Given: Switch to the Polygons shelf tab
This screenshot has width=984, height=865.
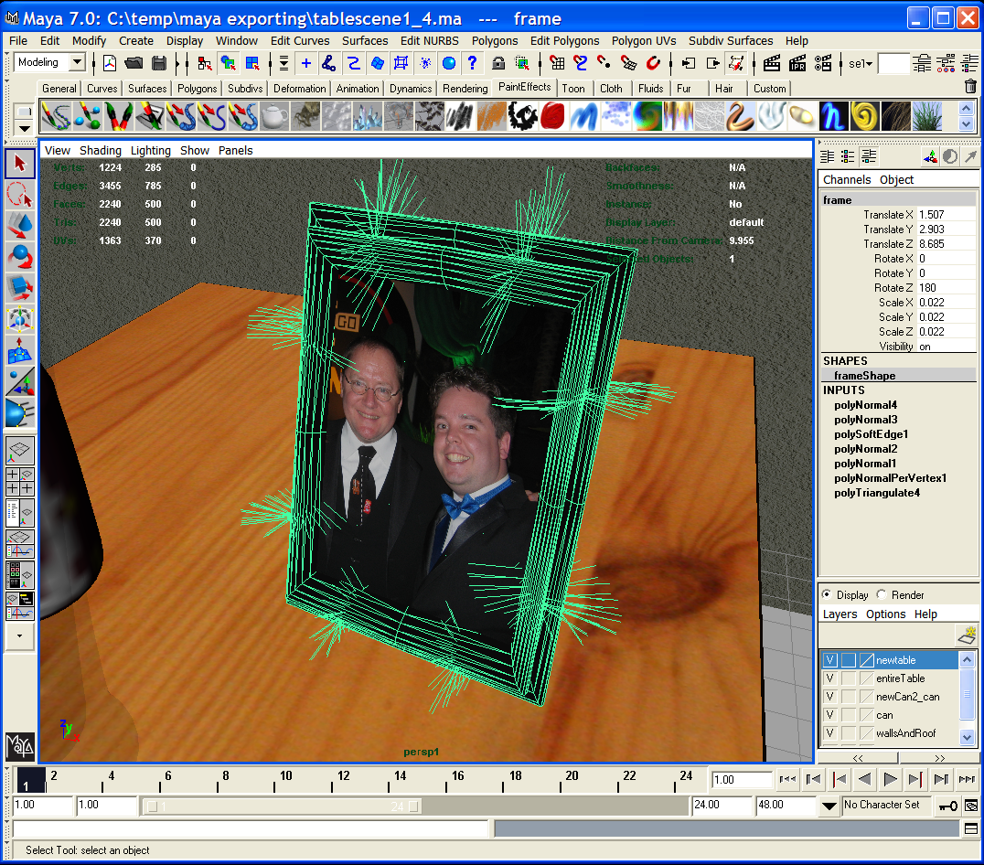Looking at the screenshot, I should (x=197, y=89).
